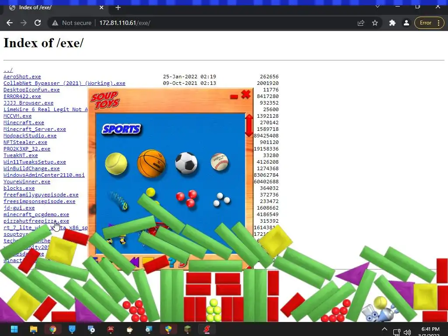Viewport: 448px width, 336px height.
Task: Open Minecraft_Server.exe link
Action: [35, 129]
